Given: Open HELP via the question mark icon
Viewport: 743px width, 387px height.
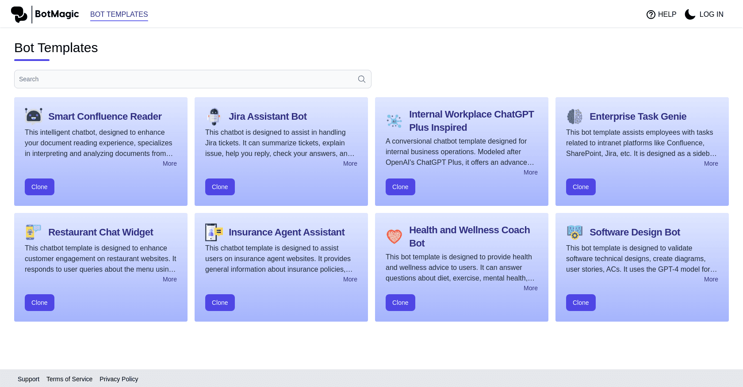Looking at the screenshot, I should (x=651, y=14).
